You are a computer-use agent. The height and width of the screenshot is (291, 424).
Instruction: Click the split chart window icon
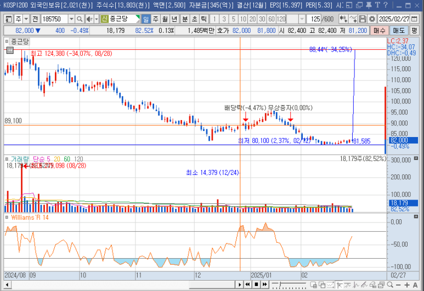point(314,284)
